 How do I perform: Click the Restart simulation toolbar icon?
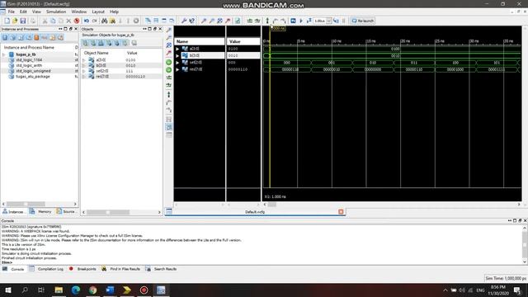(294, 21)
